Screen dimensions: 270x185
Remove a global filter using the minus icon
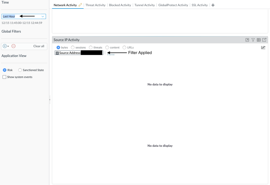(13, 46)
